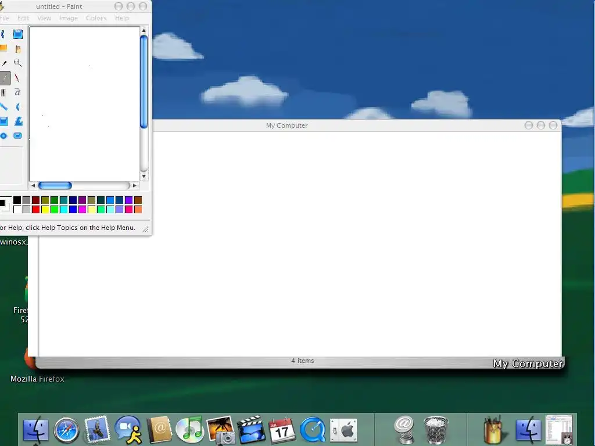This screenshot has height=446, width=595.
Task: Open the View menu in Paint
Action: (x=44, y=18)
